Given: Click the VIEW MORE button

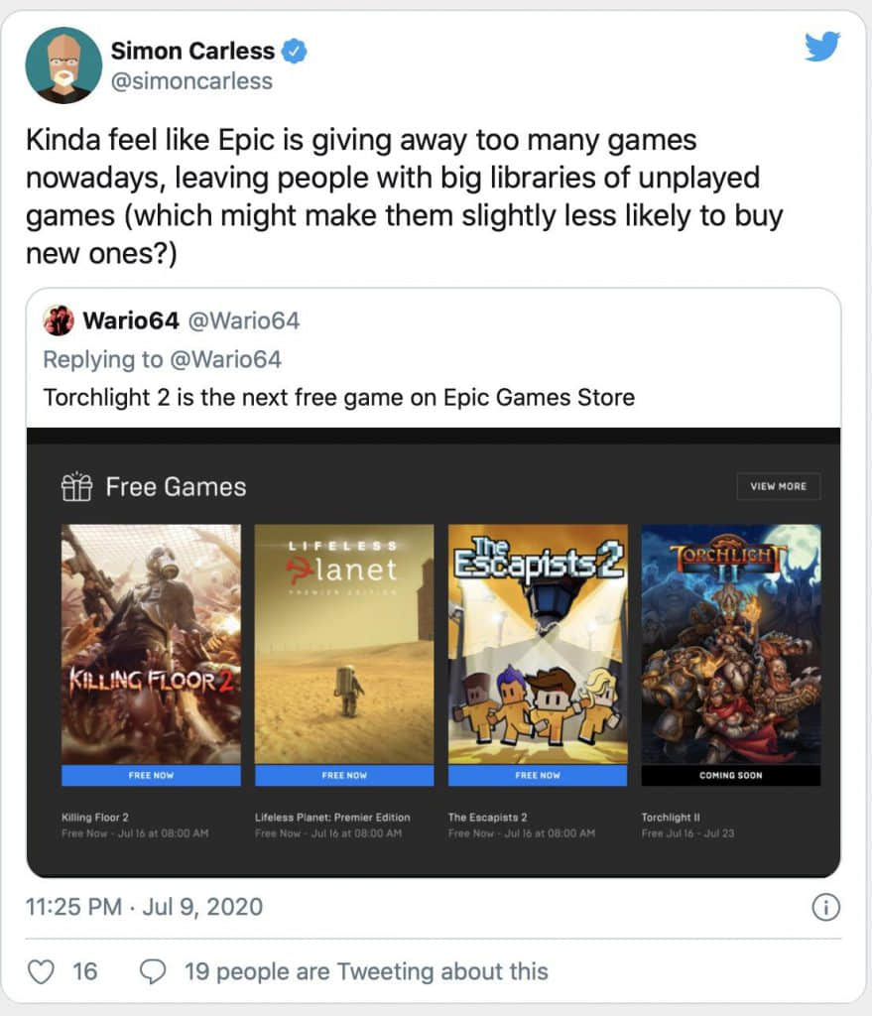Looking at the screenshot, I should tap(779, 486).
